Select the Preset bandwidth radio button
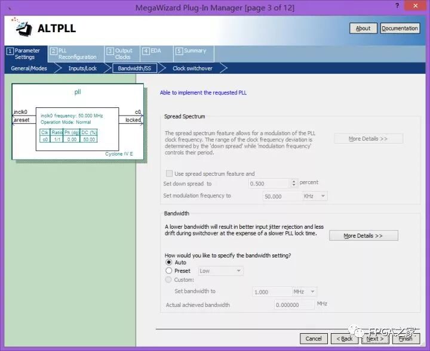This screenshot has width=430, height=351. pyautogui.click(x=168, y=271)
